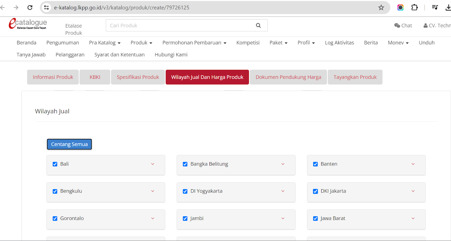The image size is (451, 241).
Task: Uncheck the Bangka Belitung checkbox
Action: [x=185, y=164]
